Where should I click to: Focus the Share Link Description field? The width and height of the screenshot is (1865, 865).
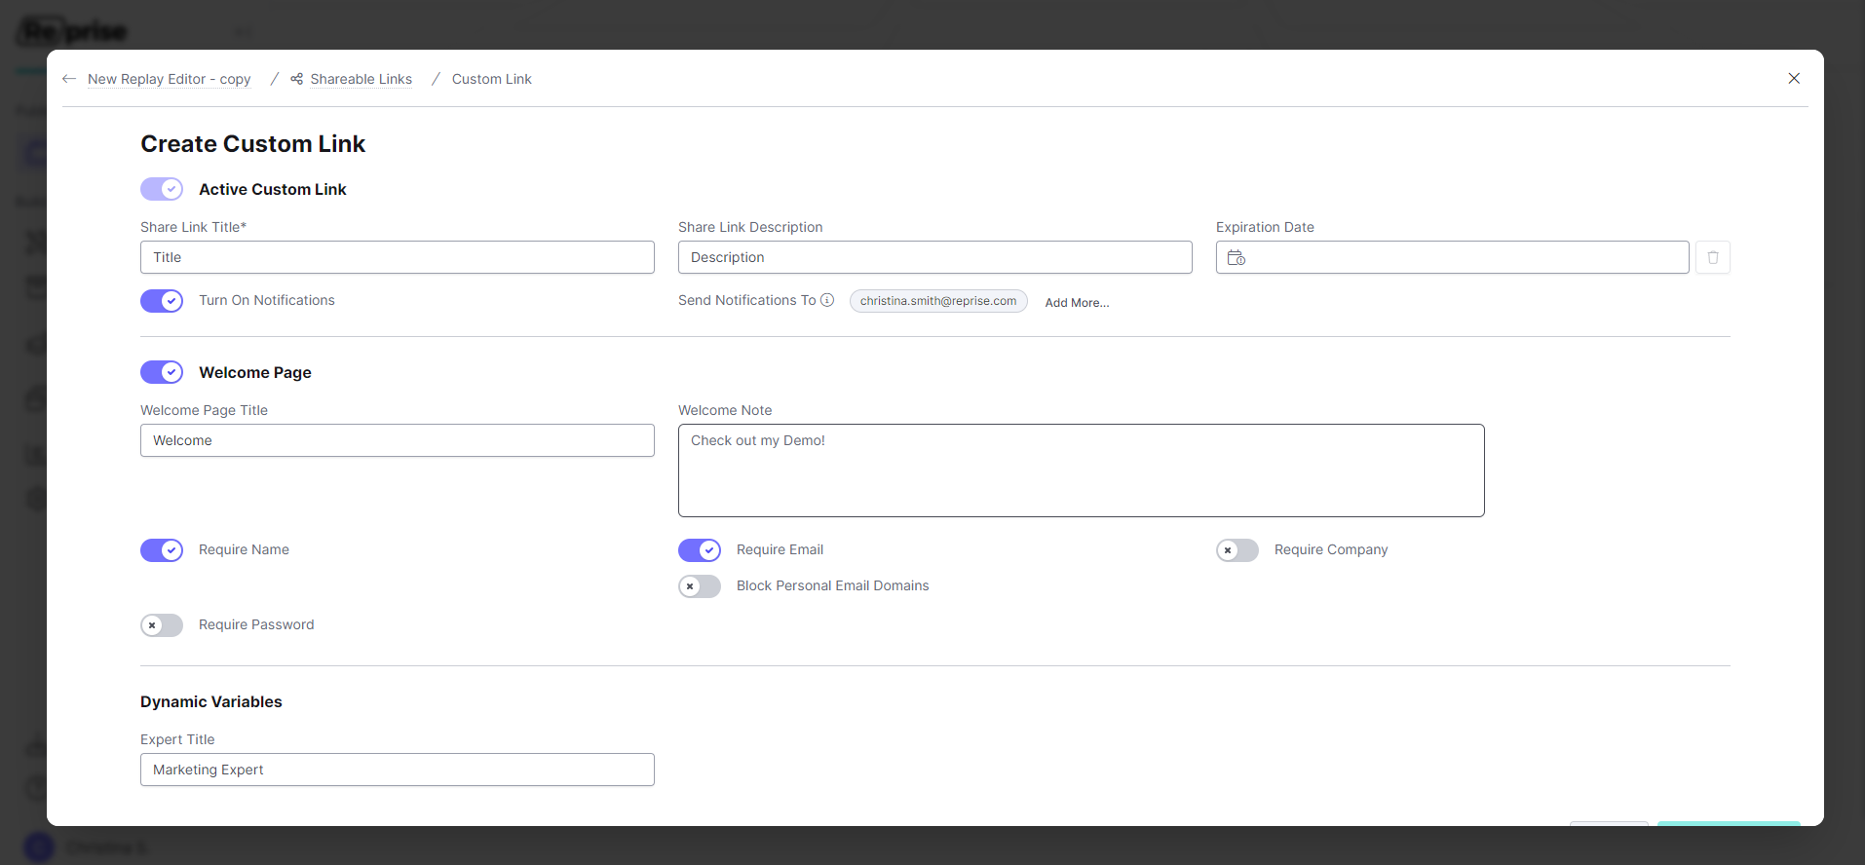click(x=935, y=257)
